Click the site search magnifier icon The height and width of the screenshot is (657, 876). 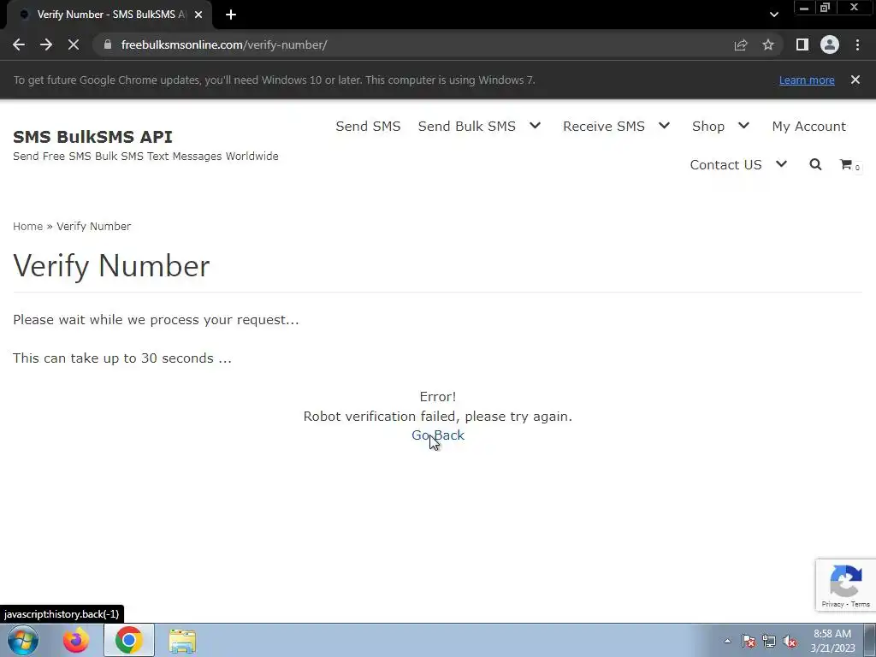pos(815,164)
